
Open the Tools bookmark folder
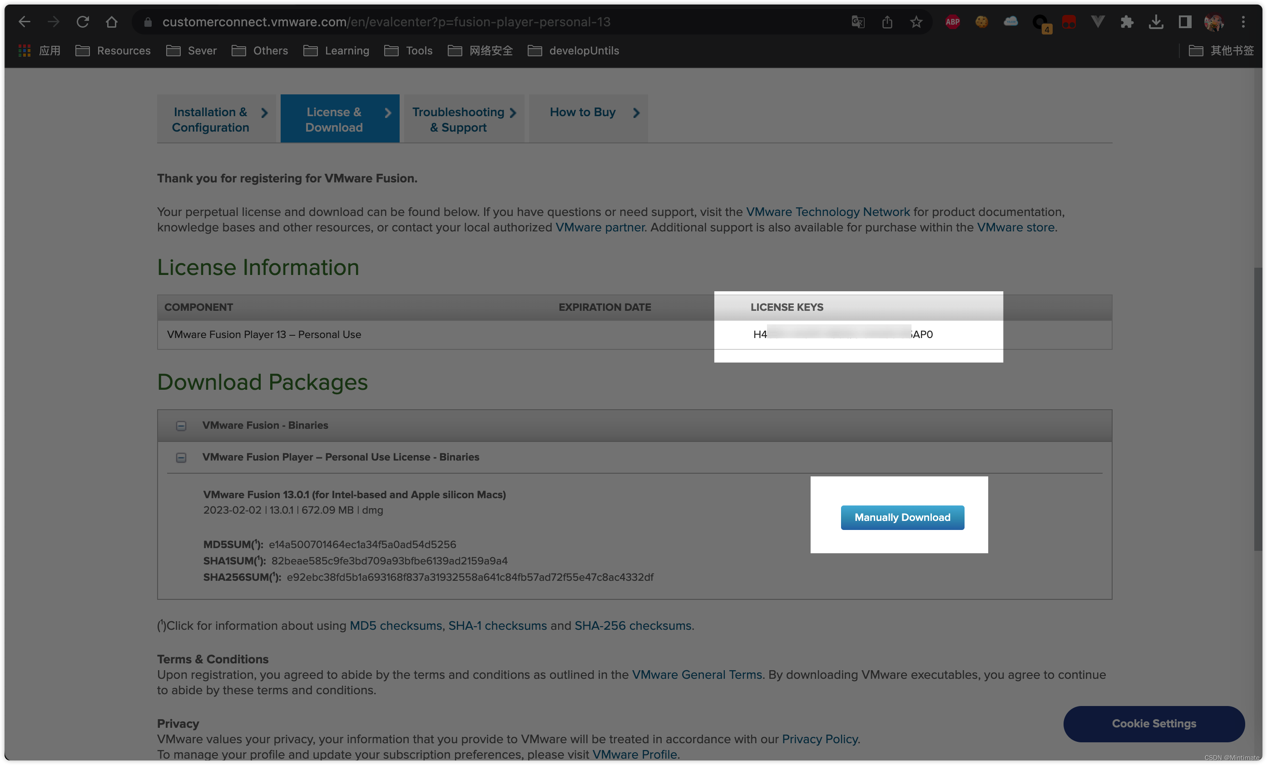coord(408,50)
